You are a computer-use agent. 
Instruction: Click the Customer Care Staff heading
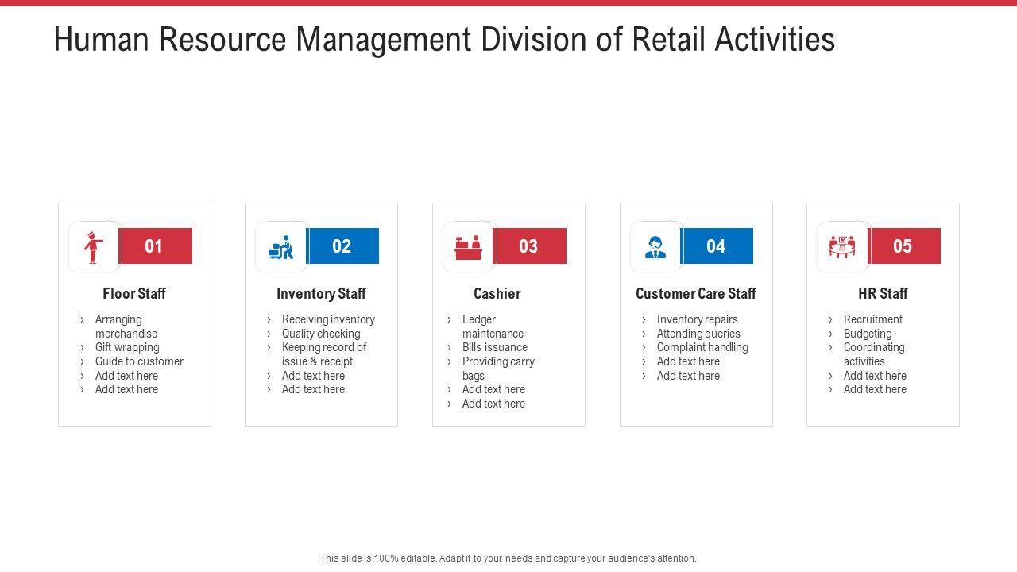coord(696,294)
